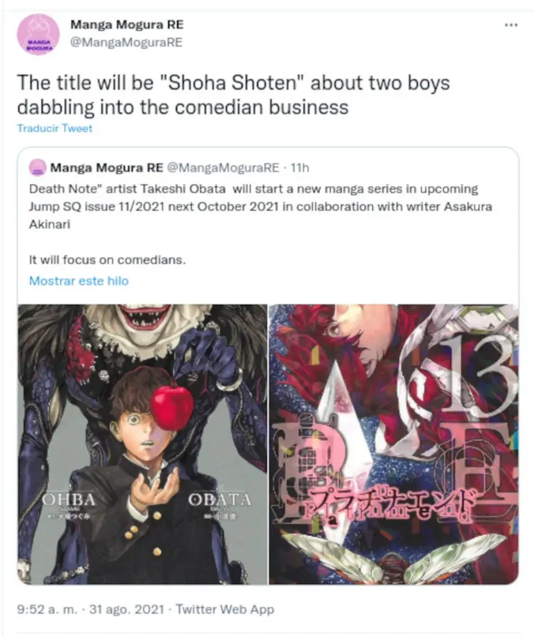Click the Twitter Web App source label

[225, 610]
